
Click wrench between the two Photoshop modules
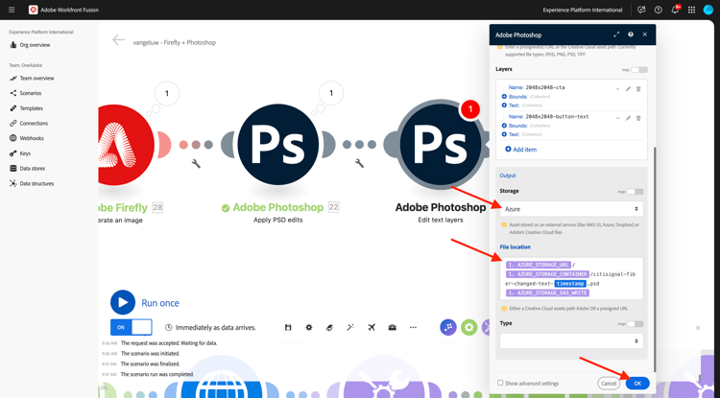tap(360, 163)
